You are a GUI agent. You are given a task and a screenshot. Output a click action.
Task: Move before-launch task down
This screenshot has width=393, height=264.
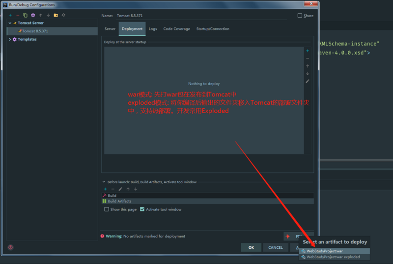tap(136, 189)
